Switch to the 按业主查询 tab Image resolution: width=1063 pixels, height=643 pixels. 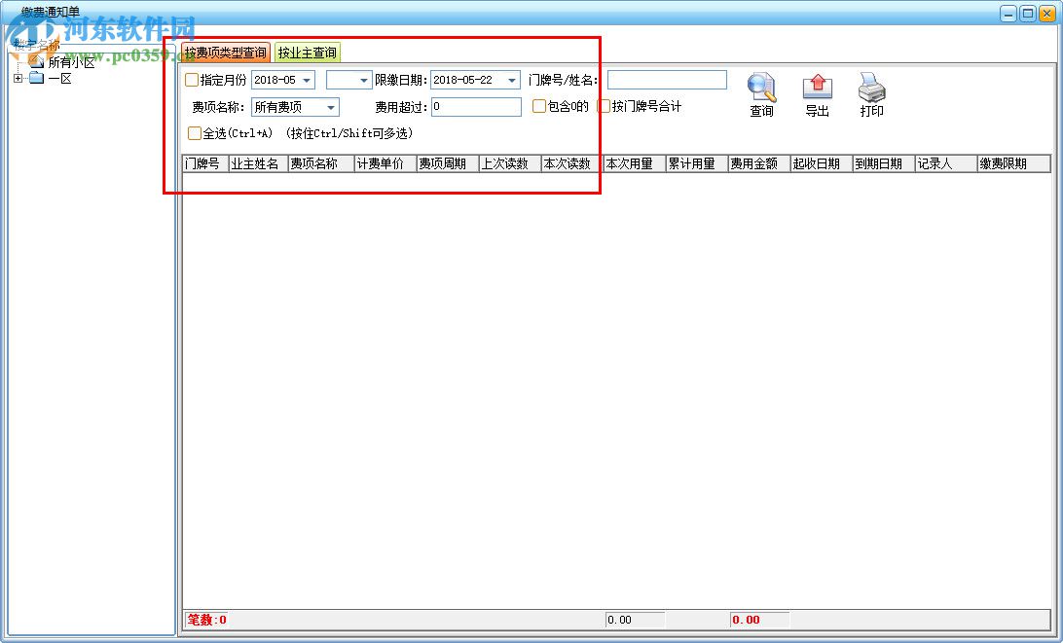(307, 53)
